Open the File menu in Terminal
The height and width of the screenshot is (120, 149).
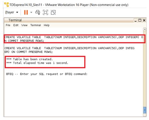tap(8, 25)
